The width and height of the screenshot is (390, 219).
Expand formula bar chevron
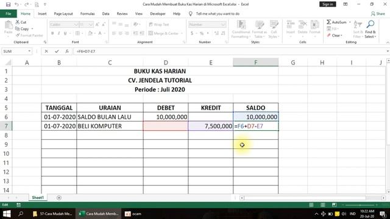[388, 51]
